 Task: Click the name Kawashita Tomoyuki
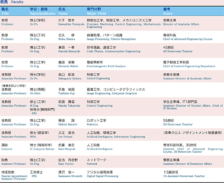click(71, 24)
